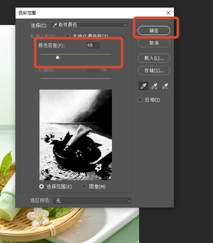Click the 确定 button

(x=154, y=30)
